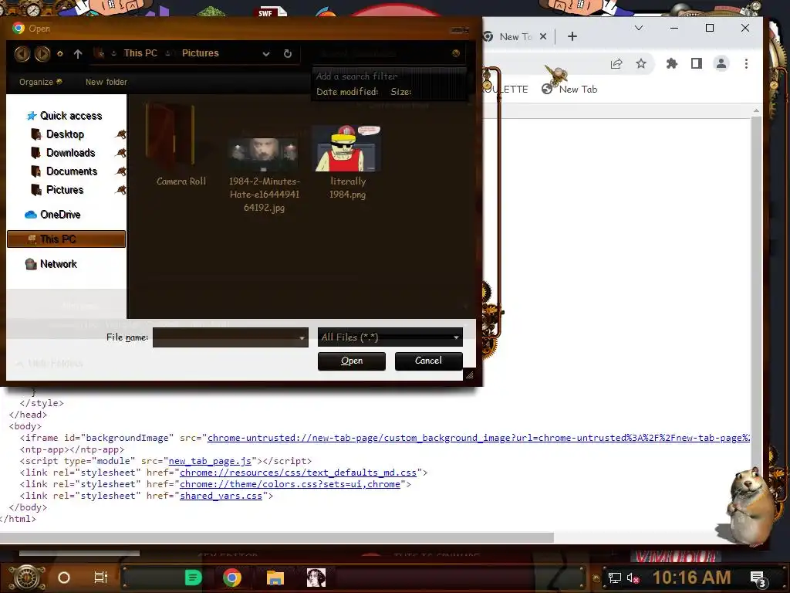790x593 pixels.
Task: Open the New Tab bookmark
Action: pyautogui.click(x=570, y=90)
